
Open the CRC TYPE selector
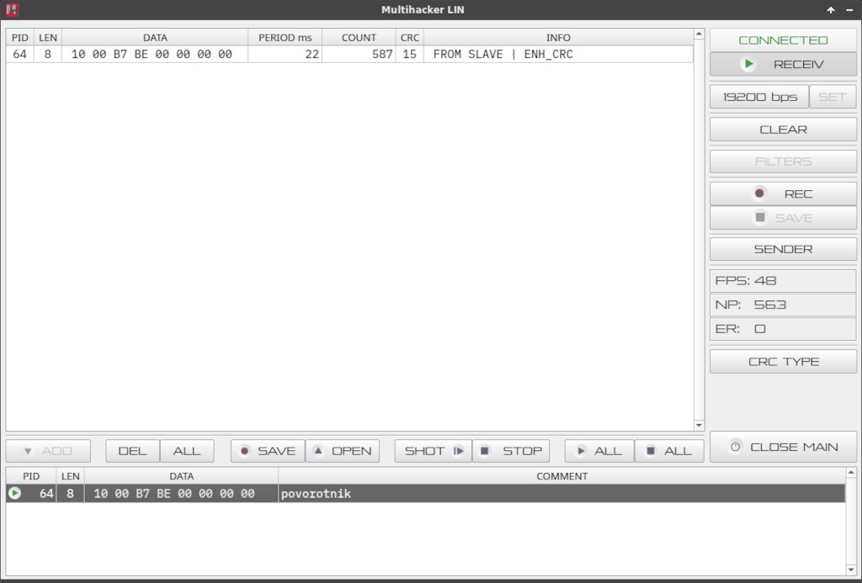tap(783, 362)
